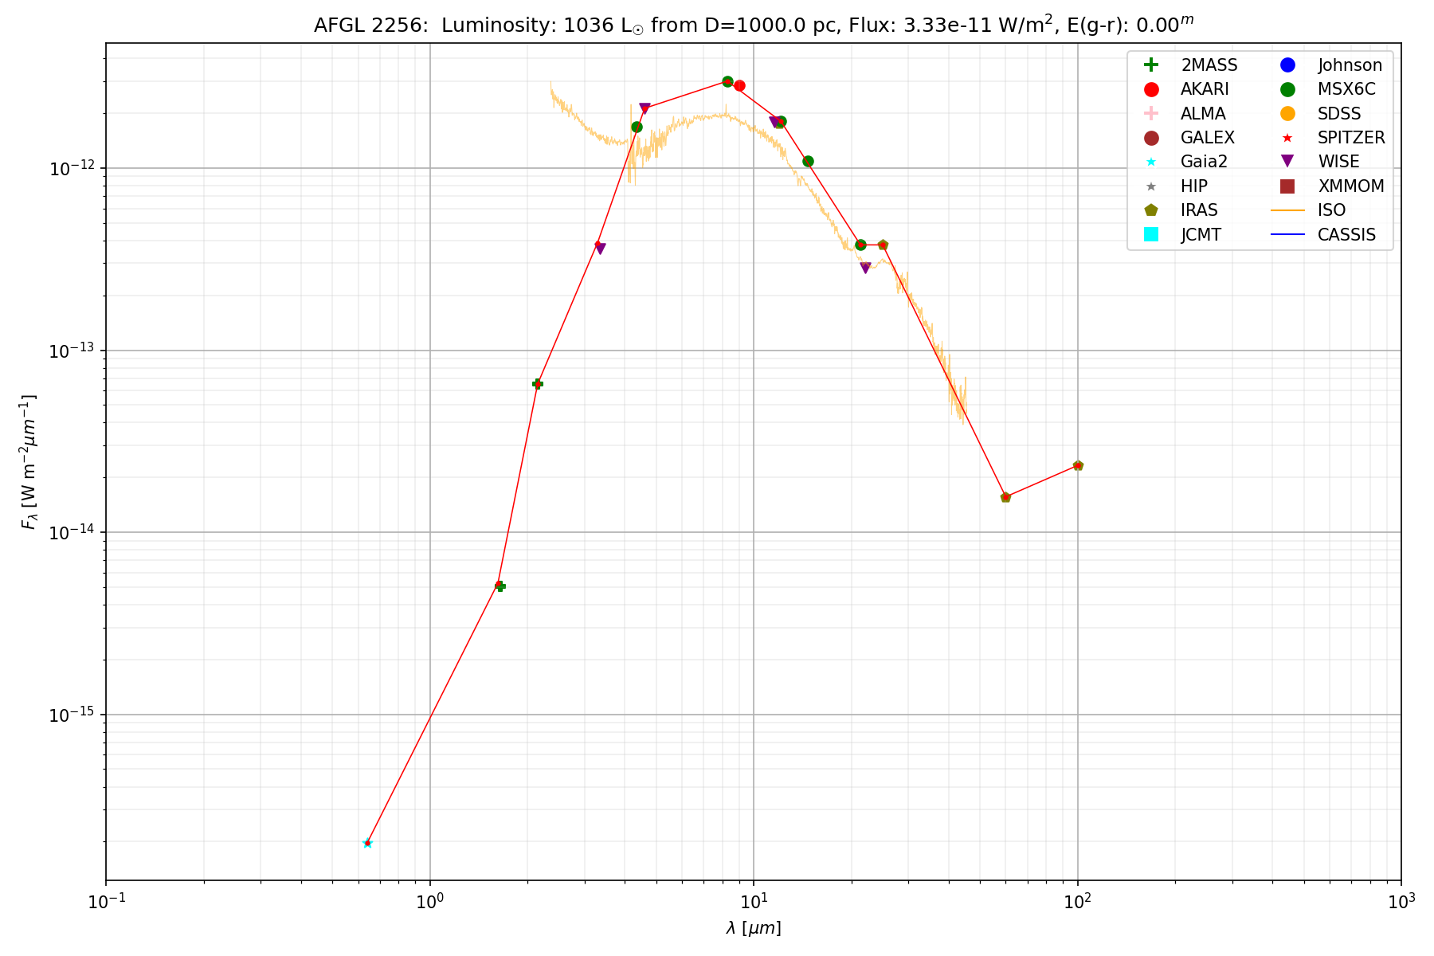
Task: Click the ISO orange line legend swatch
Action: coord(1287,210)
